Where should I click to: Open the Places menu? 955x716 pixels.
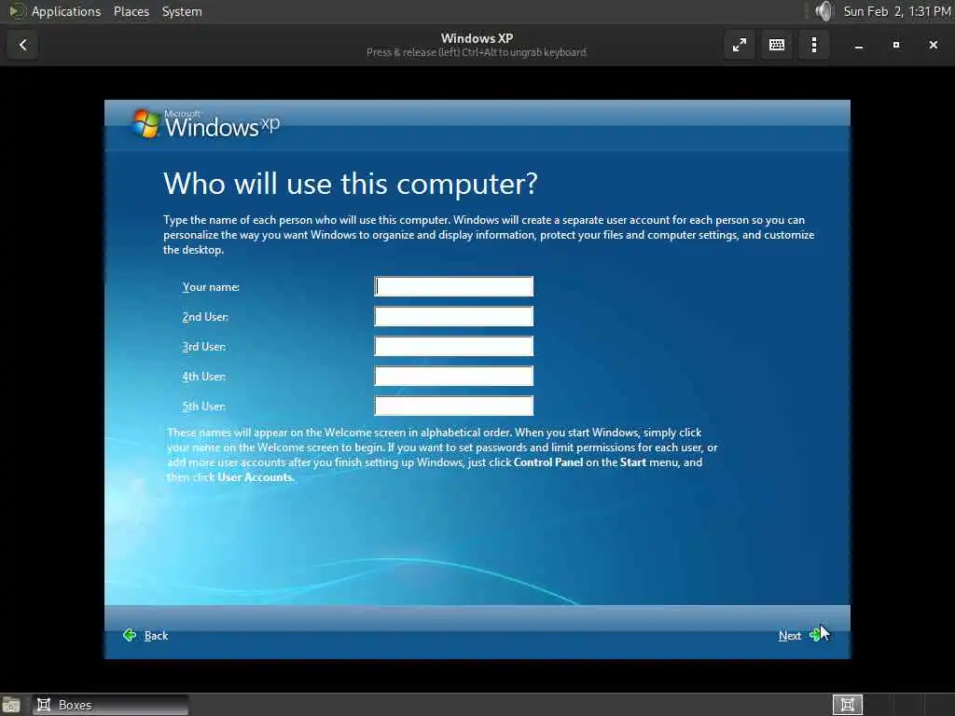coord(131,11)
